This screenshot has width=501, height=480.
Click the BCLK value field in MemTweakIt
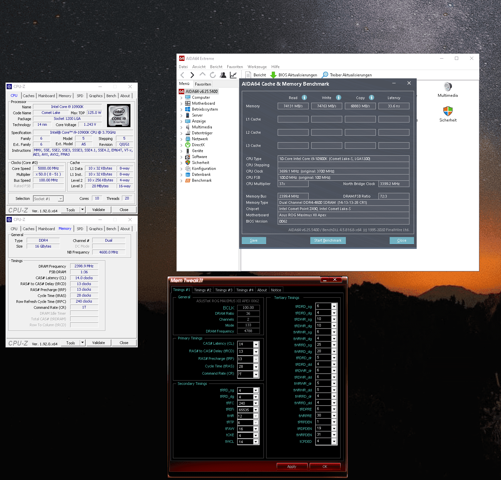coord(248,307)
